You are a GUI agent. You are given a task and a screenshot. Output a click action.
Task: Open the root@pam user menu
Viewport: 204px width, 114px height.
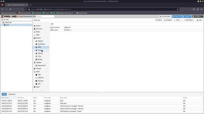coord(198,16)
